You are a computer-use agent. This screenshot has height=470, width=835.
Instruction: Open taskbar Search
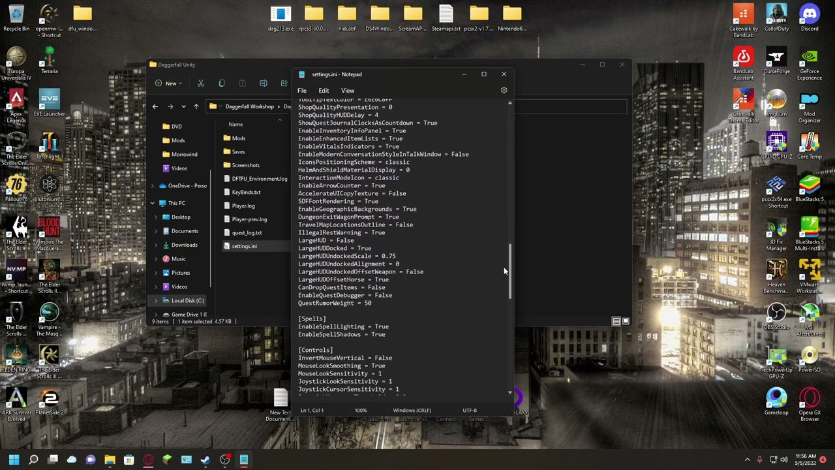(x=33, y=460)
